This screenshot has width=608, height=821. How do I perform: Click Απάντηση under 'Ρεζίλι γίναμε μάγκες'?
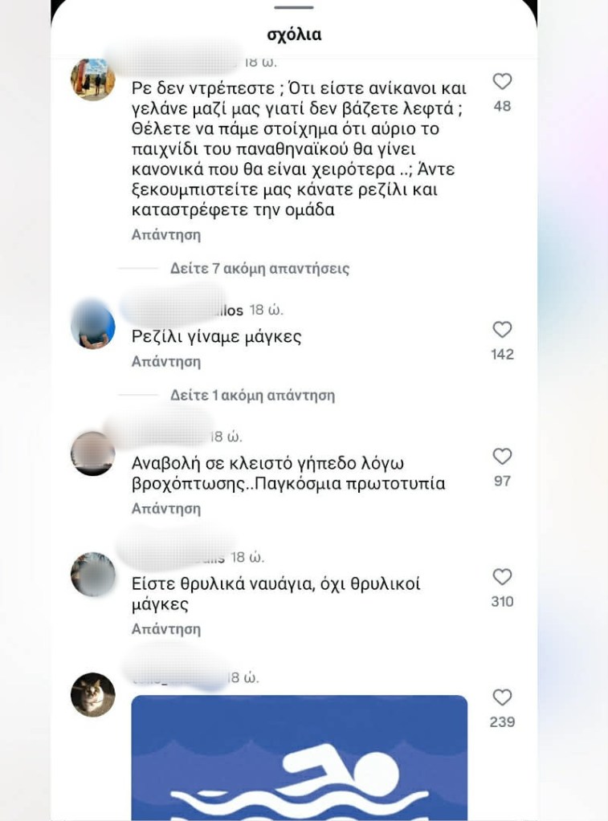[x=166, y=361]
